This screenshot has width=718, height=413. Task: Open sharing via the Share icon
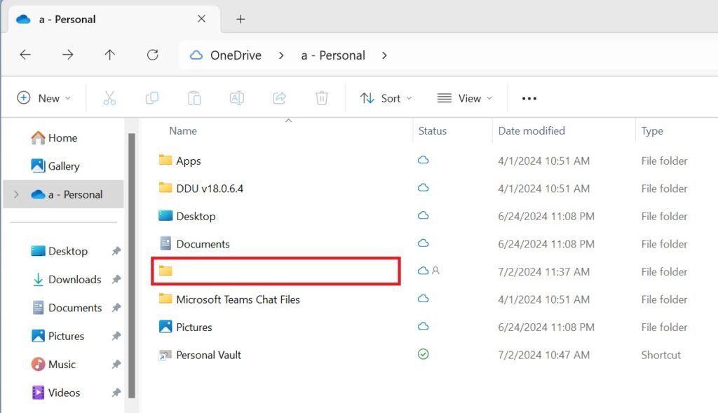279,98
